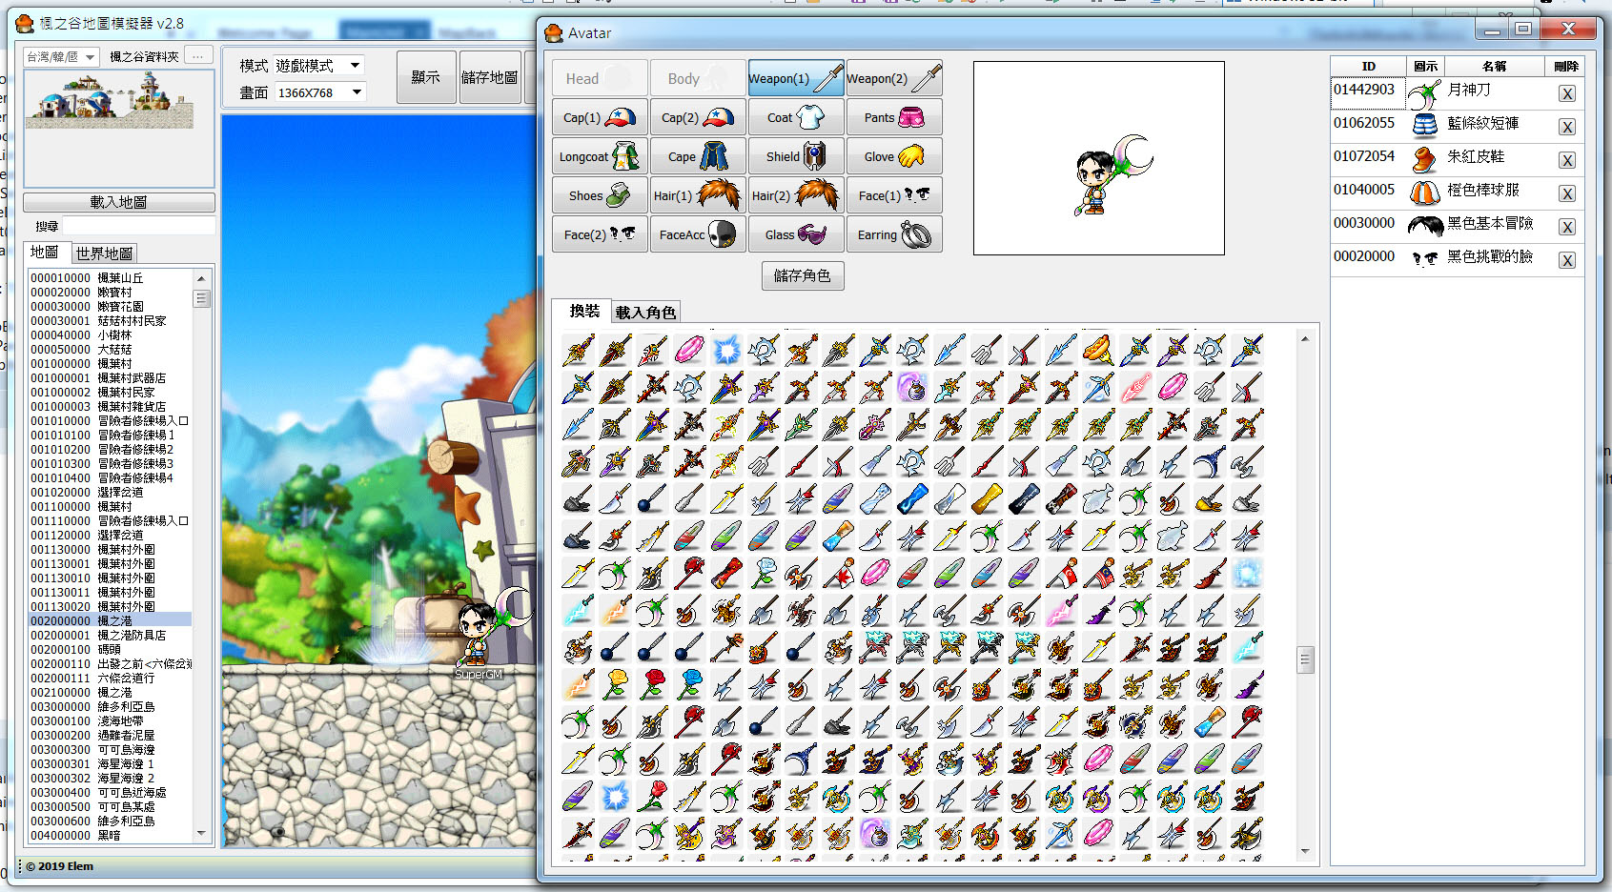The height and width of the screenshot is (892, 1612).
Task: Switch to the 載入角色 tab
Action: pos(645,313)
